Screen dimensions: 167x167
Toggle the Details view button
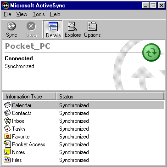[x=53, y=29]
